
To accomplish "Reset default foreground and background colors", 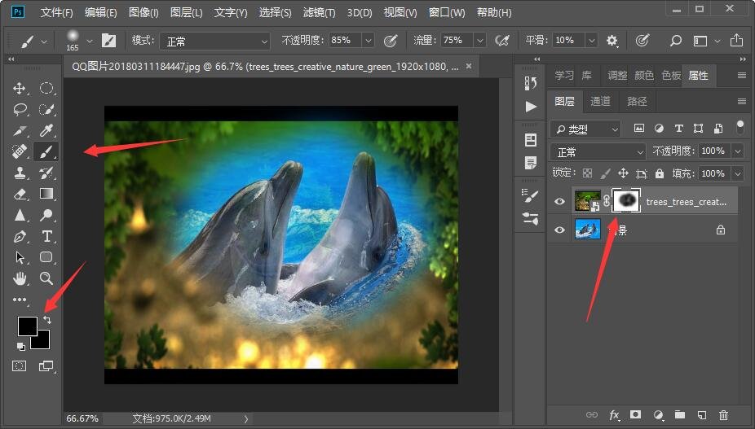I will click(20, 346).
